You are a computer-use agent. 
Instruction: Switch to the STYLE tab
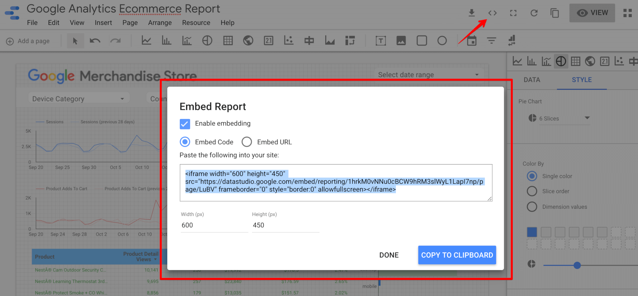point(582,80)
